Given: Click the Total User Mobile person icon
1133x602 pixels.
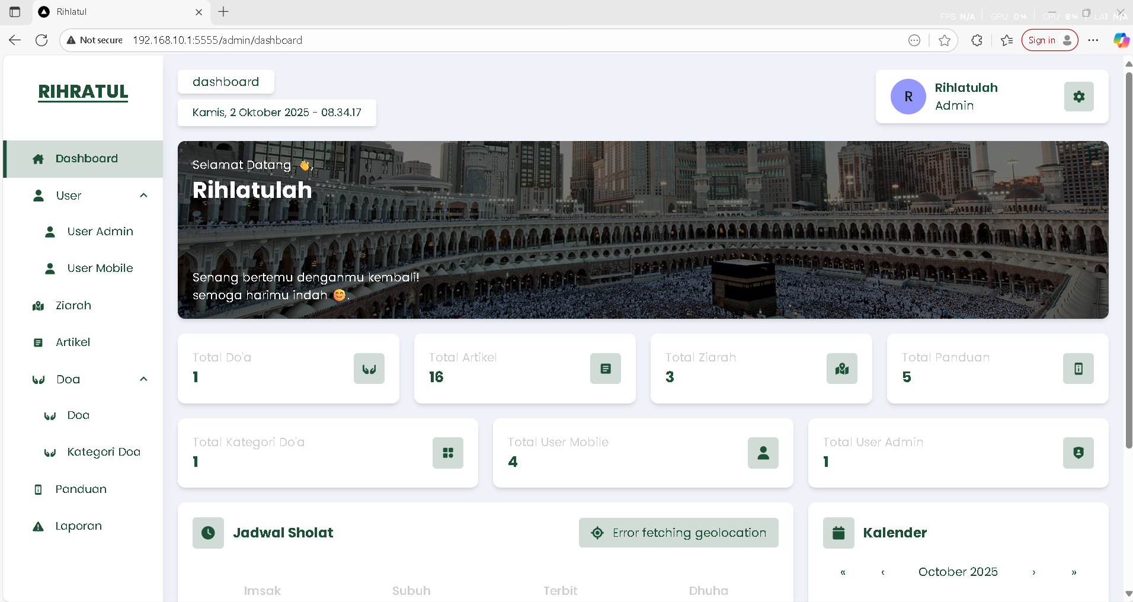Looking at the screenshot, I should (x=763, y=453).
